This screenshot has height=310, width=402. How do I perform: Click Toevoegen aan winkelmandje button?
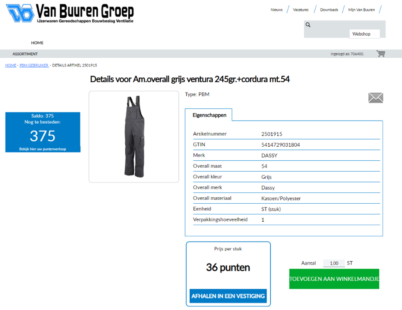point(334,279)
